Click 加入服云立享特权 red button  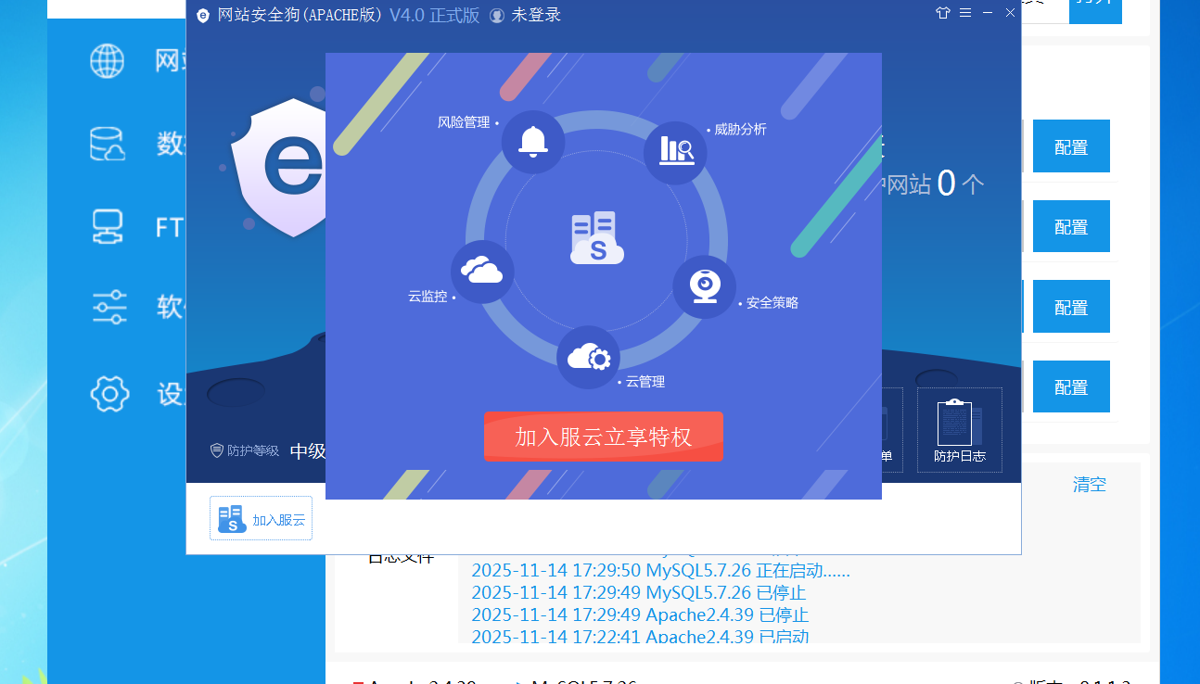(x=604, y=437)
